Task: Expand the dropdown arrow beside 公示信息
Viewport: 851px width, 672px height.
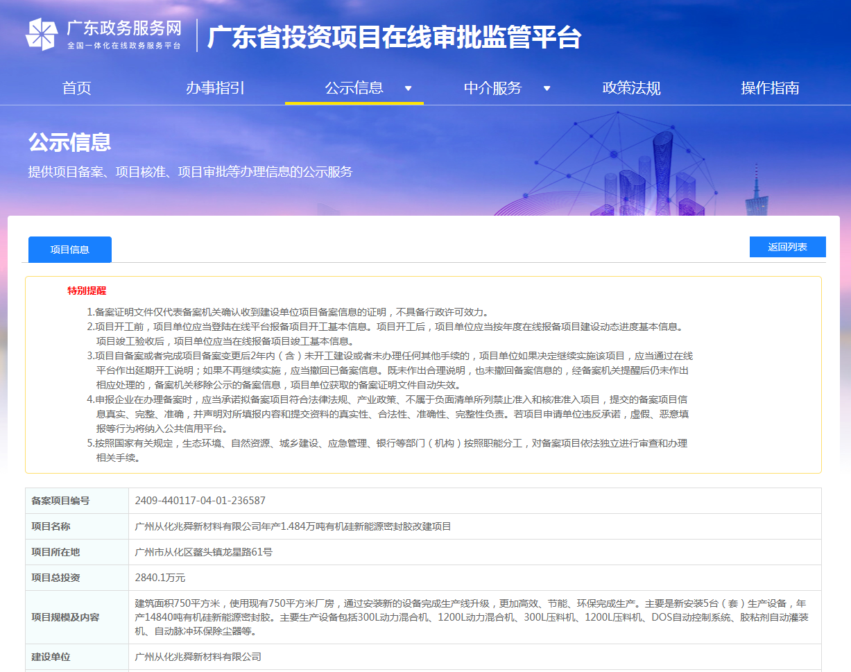Action: 408,88
